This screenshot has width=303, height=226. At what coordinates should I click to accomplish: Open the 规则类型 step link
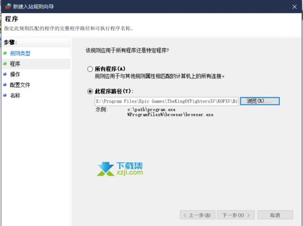(x=20, y=53)
